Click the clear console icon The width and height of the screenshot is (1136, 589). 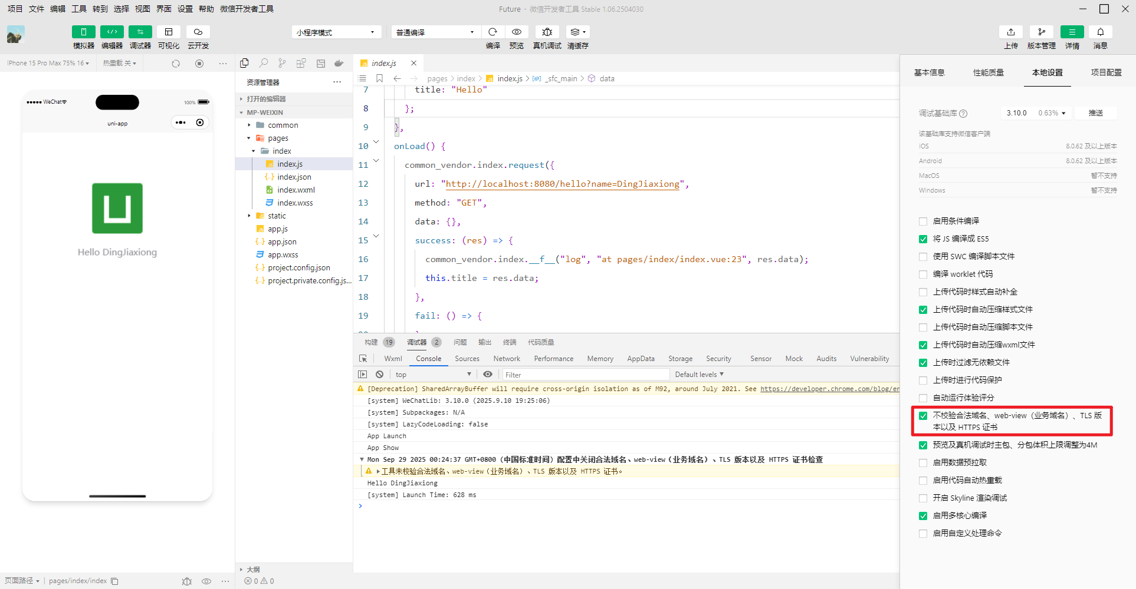tap(380, 375)
